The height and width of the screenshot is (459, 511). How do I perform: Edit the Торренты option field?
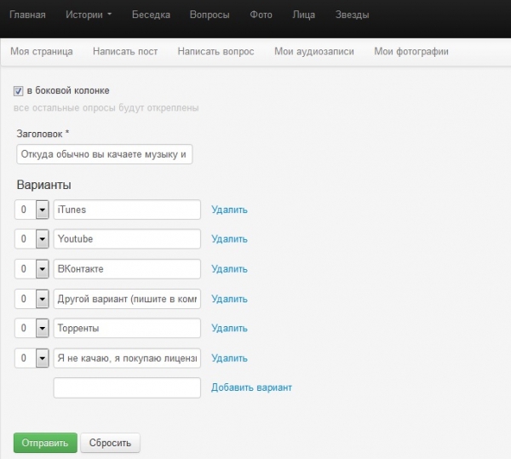pos(127,328)
